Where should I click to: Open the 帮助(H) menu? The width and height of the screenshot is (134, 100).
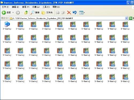tap(56, 7)
